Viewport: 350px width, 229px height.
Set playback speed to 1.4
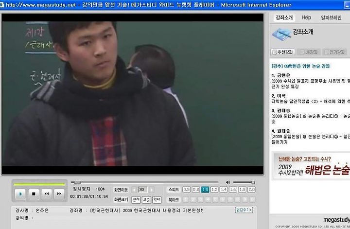[x=224, y=190]
